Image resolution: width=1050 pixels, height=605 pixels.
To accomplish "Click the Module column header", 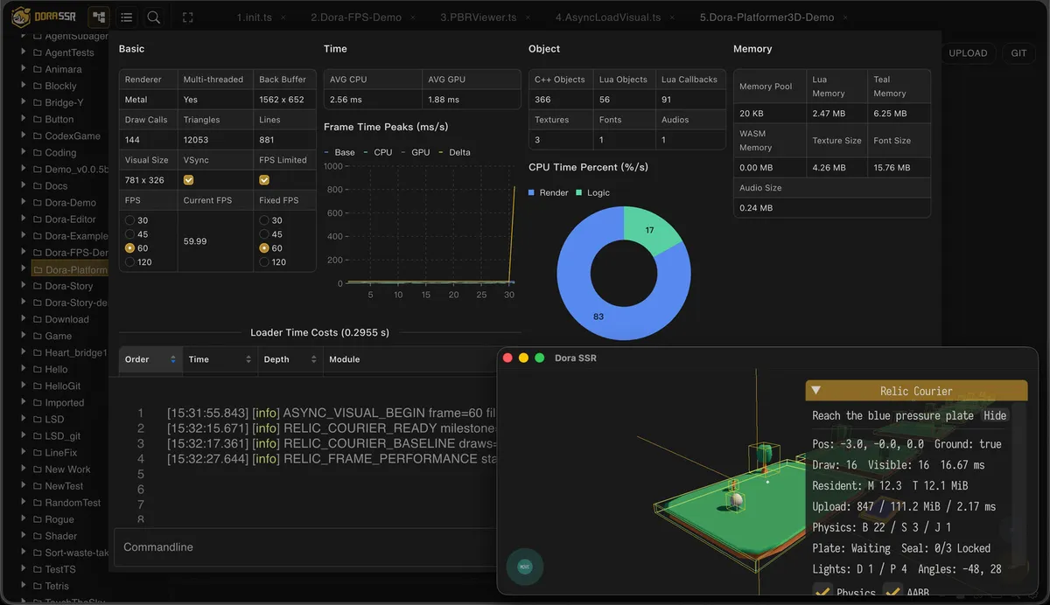I will [x=344, y=359].
